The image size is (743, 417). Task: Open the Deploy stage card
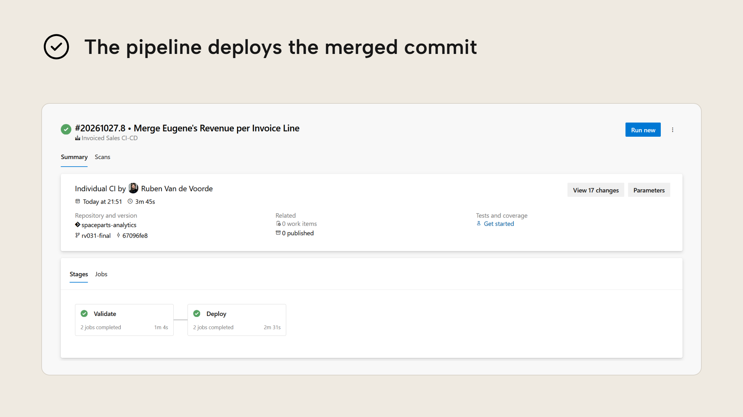(x=237, y=320)
